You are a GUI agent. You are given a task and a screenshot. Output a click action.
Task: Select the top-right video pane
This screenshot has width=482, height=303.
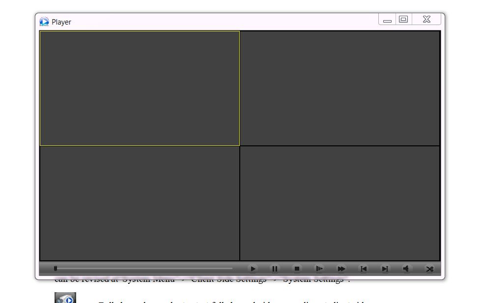tap(340, 88)
